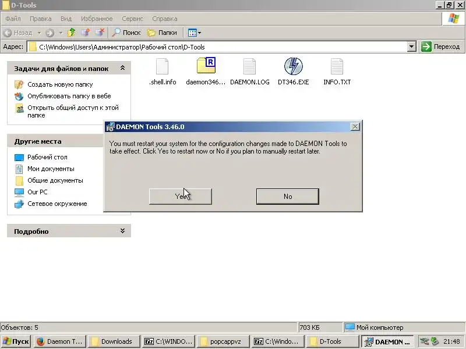Select the DAEMON.LOG file icon
466x349 pixels.
coord(249,66)
